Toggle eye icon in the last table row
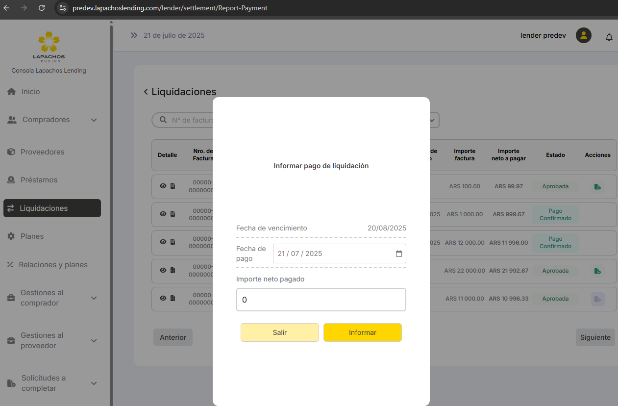The image size is (618, 406). pos(163,298)
